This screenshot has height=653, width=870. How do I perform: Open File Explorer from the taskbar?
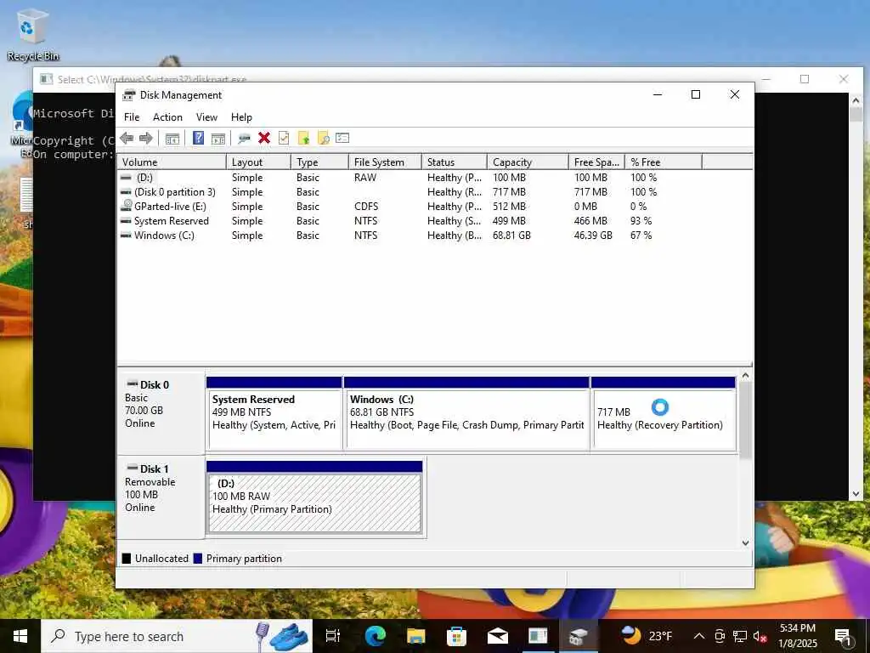[415, 636]
